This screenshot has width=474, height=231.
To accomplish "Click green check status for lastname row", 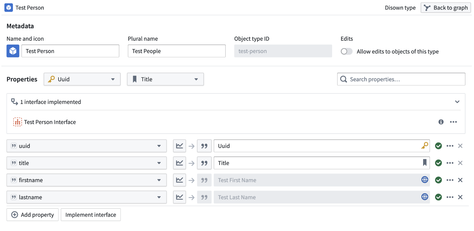I will click(x=439, y=197).
